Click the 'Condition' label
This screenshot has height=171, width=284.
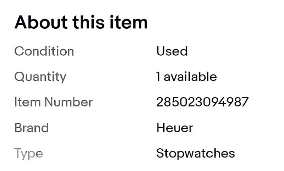coord(44,51)
